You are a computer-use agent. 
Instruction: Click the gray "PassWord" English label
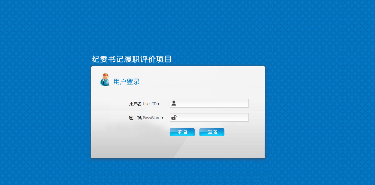tap(151, 118)
